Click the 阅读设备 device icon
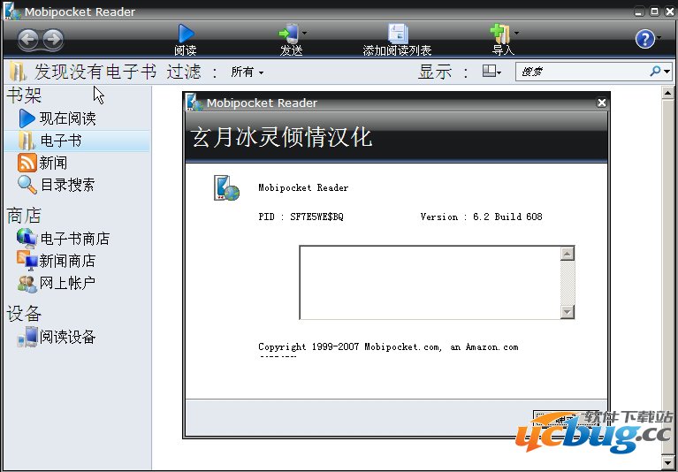678x472 pixels. point(27,337)
